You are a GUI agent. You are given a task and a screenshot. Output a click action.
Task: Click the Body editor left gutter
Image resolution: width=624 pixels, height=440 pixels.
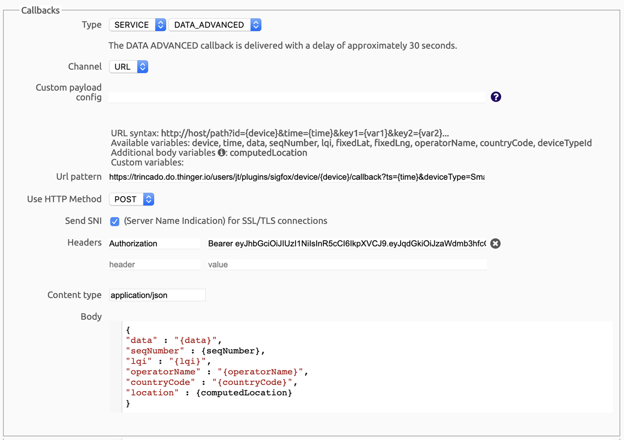(x=115, y=366)
